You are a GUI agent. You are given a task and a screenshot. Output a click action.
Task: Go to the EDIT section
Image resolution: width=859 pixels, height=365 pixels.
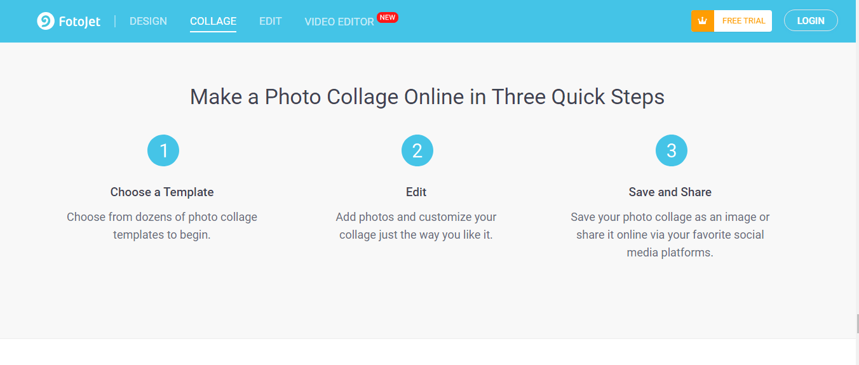click(x=270, y=21)
